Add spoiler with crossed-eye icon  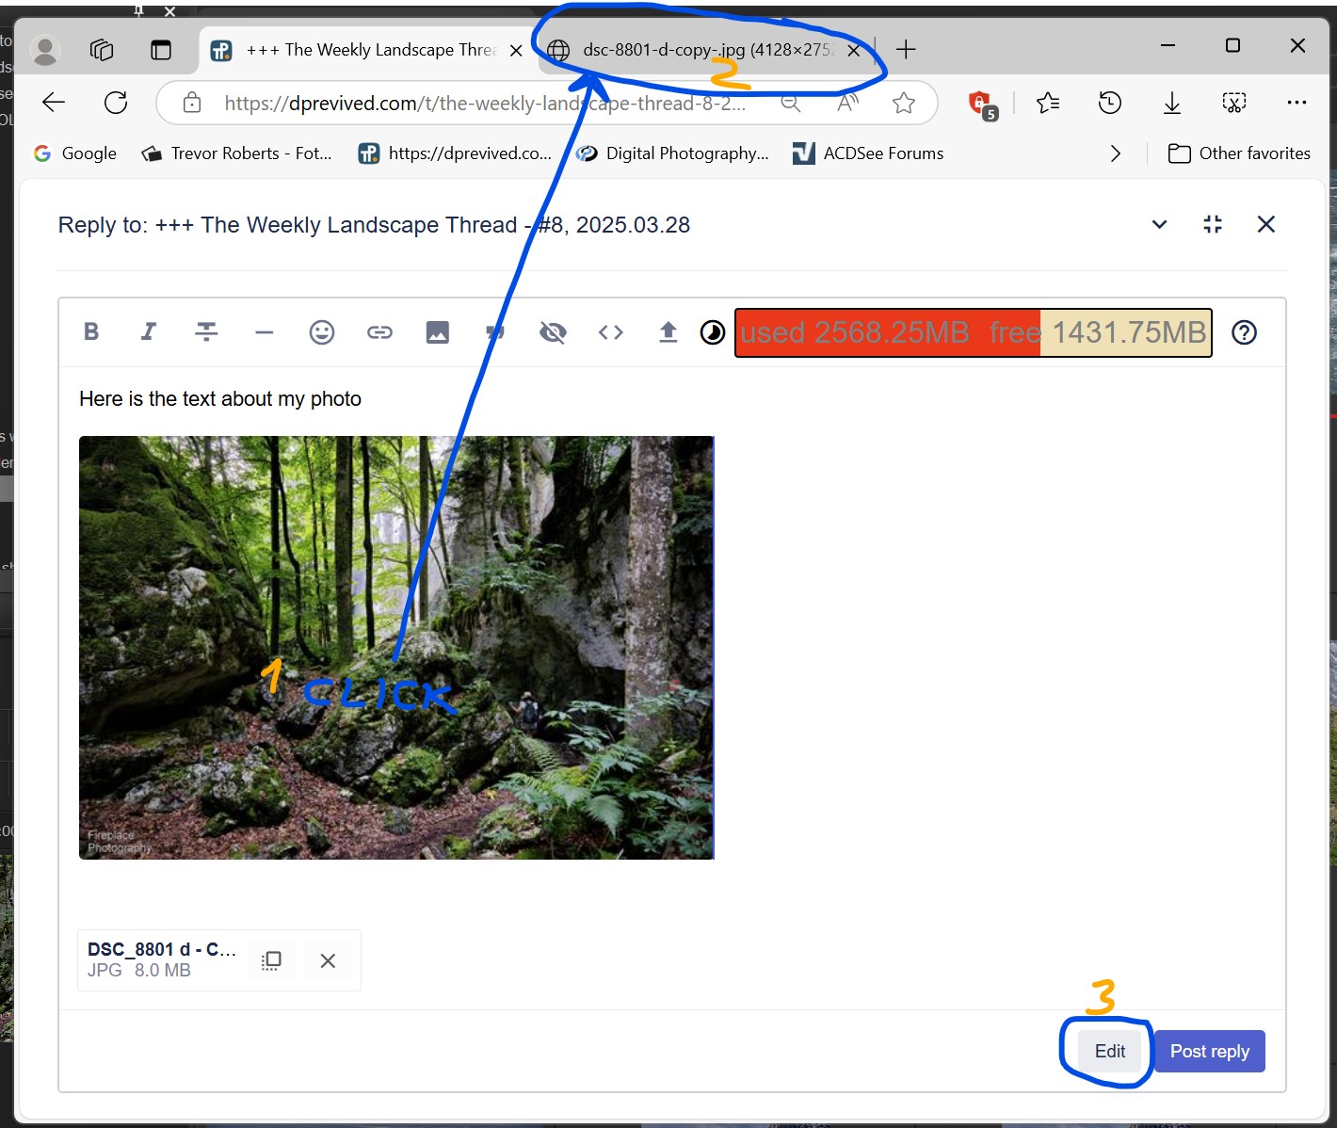click(553, 332)
